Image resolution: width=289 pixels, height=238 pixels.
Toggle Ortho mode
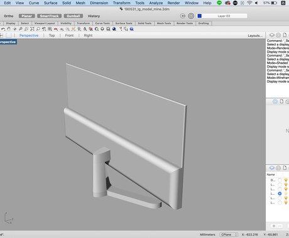[9, 16]
